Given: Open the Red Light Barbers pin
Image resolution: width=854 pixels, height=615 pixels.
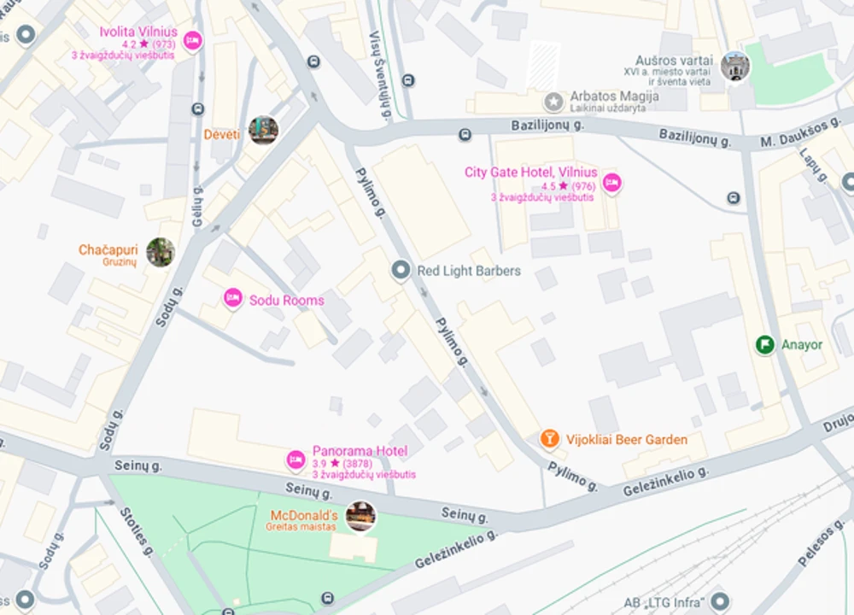Looking at the screenshot, I should (401, 270).
